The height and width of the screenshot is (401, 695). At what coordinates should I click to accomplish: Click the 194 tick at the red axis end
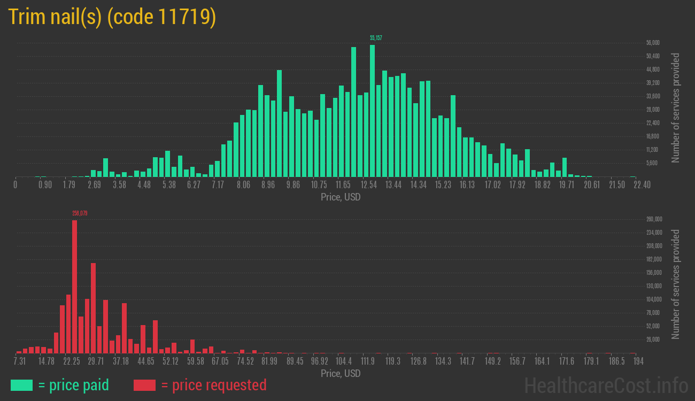point(638,361)
